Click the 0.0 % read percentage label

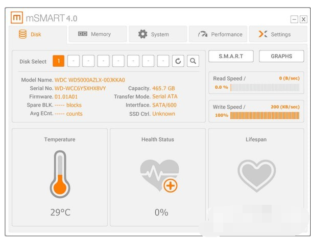tap(222, 87)
